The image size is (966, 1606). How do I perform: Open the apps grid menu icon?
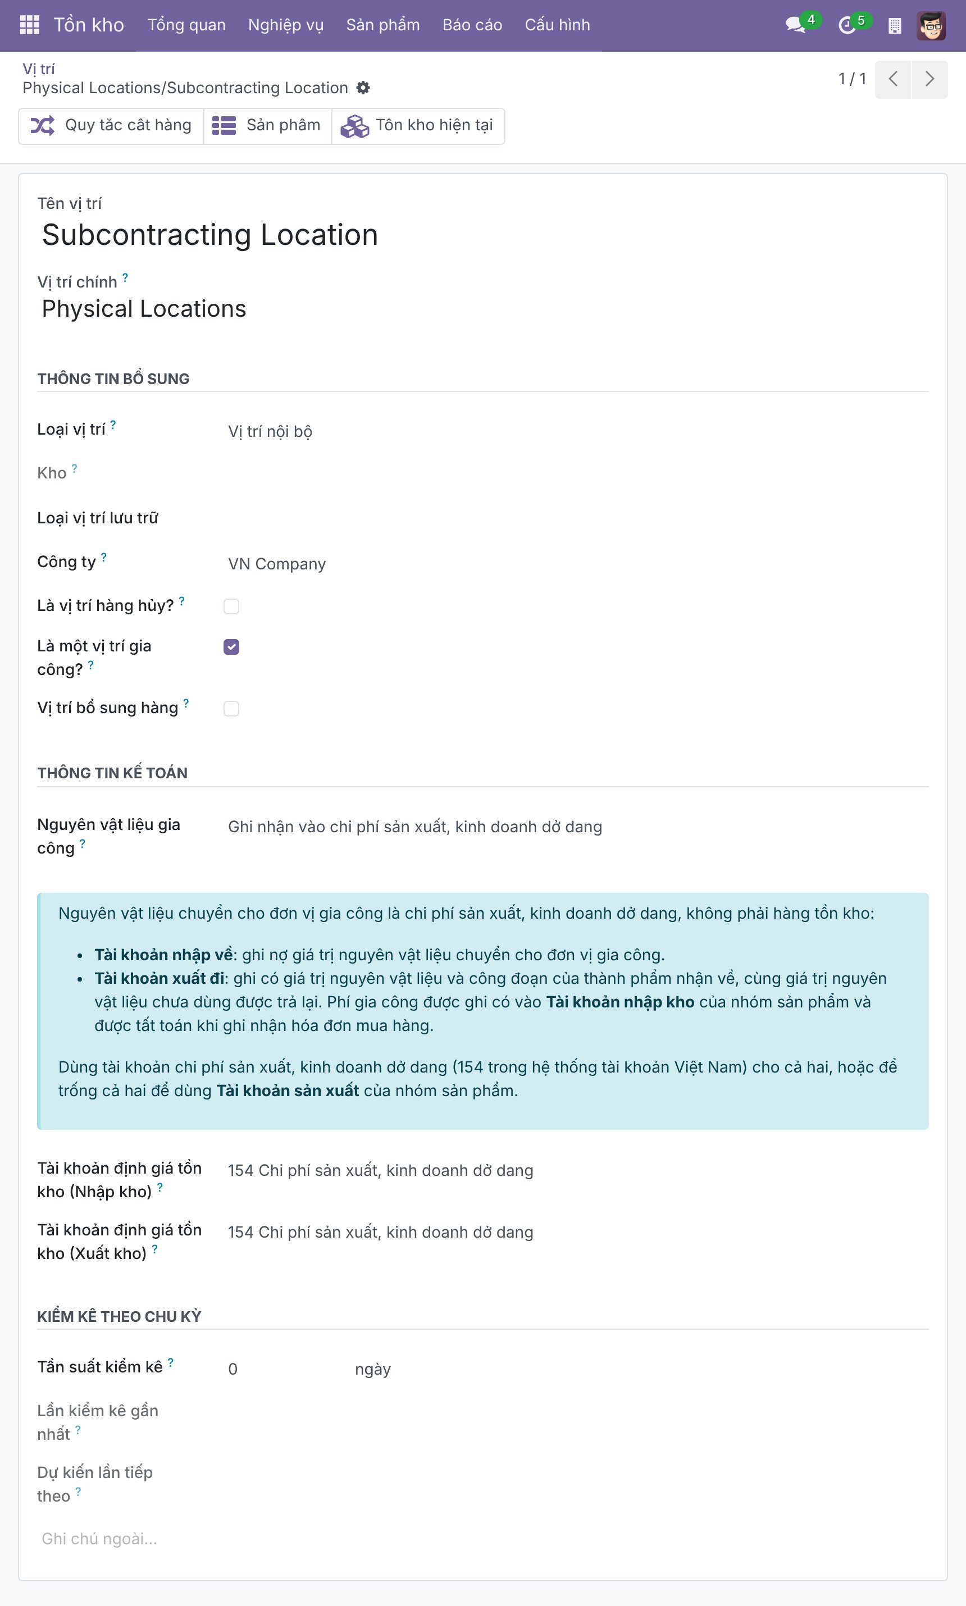[x=29, y=25]
